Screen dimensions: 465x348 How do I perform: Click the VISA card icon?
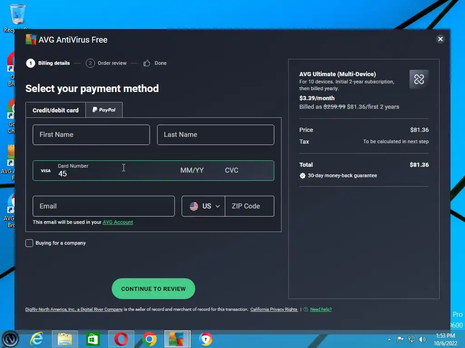pyautogui.click(x=46, y=171)
